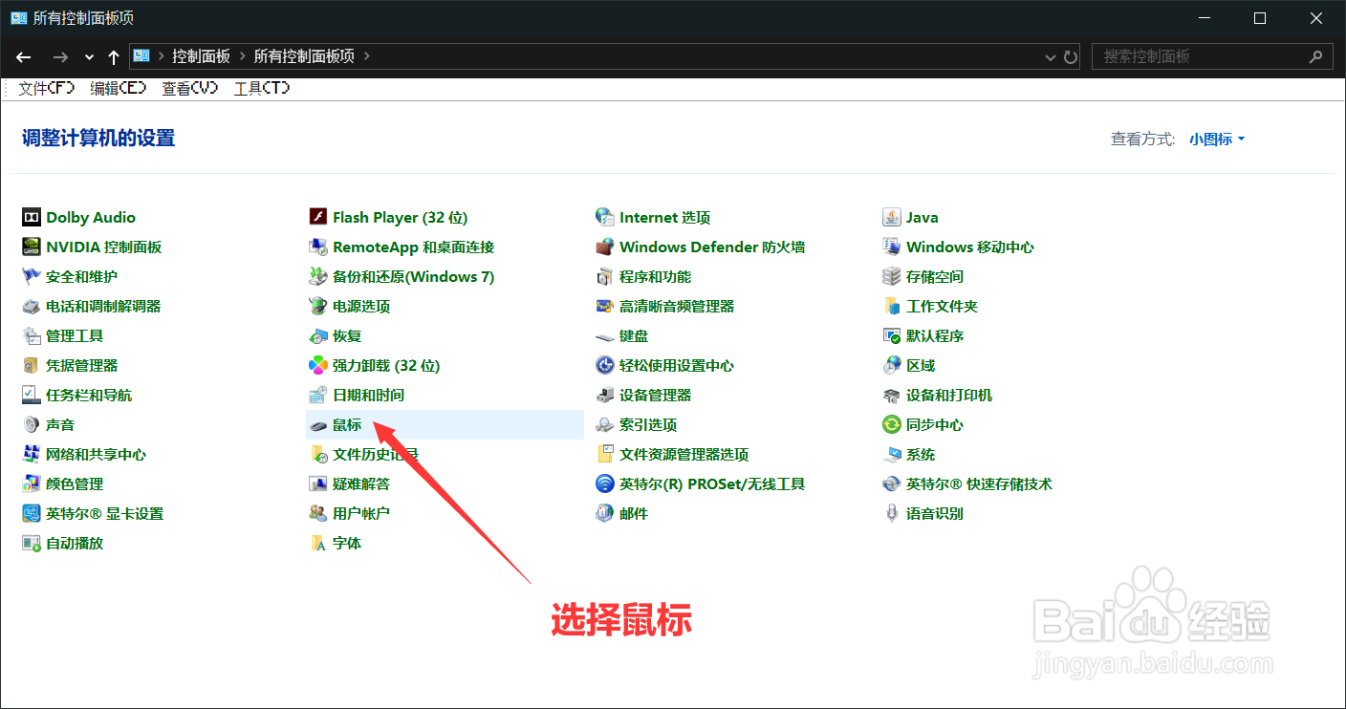Click the 所有控制面板项 breadcrumb segment
This screenshot has width=1346, height=709.
click(x=304, y=56)
